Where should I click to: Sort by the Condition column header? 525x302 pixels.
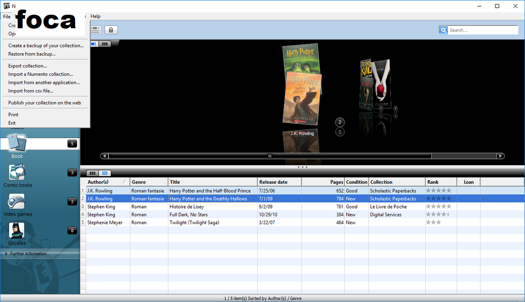[x=356, y=182]
